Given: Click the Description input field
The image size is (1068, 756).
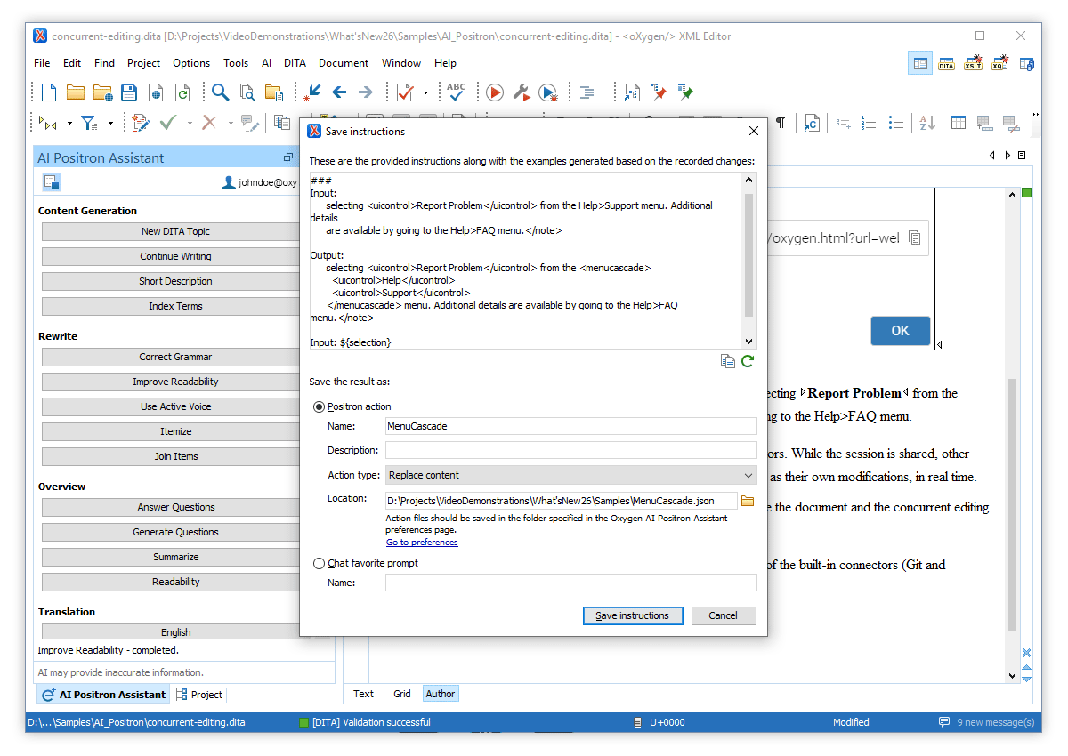Looking at the screenshot, I should click(571, 450).
